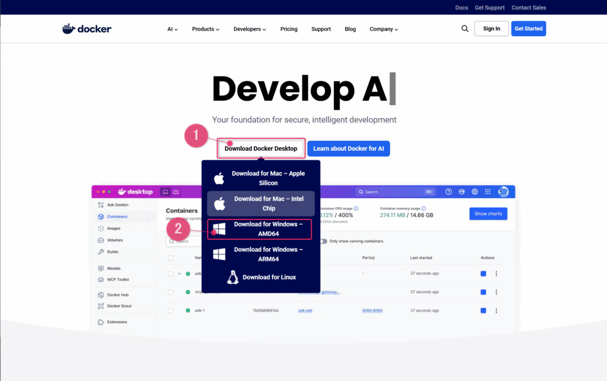Expand the Company menu

coord(384,29)
